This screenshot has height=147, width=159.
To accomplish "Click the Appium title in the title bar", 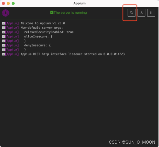I will point(79,3).
